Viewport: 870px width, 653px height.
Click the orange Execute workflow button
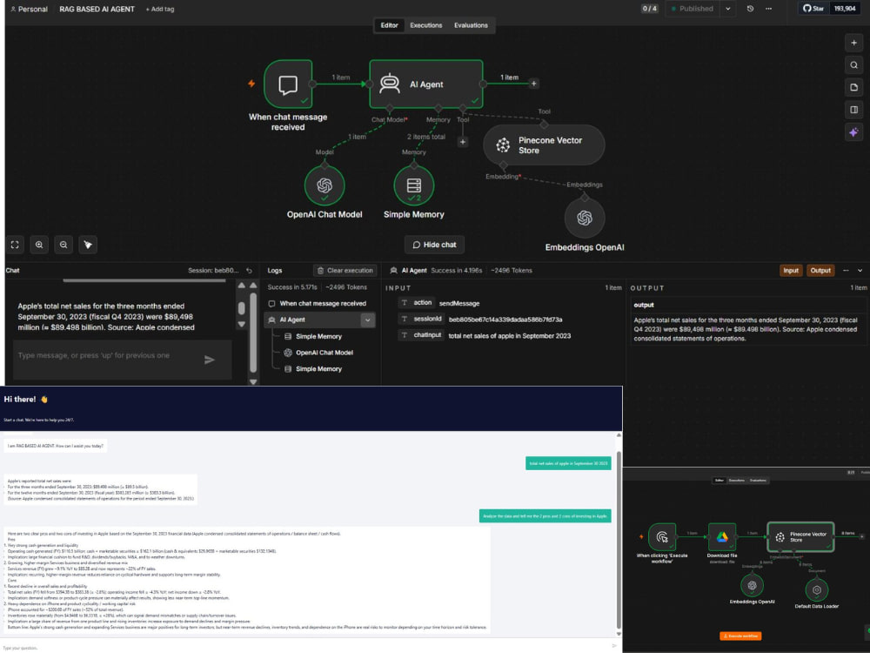click(x=740, y=636)
